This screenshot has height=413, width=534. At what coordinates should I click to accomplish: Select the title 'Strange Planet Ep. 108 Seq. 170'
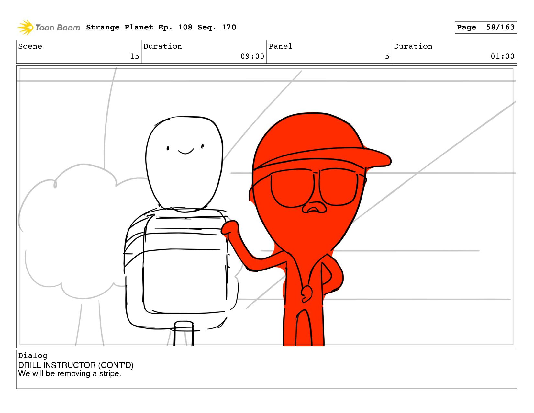161,27
